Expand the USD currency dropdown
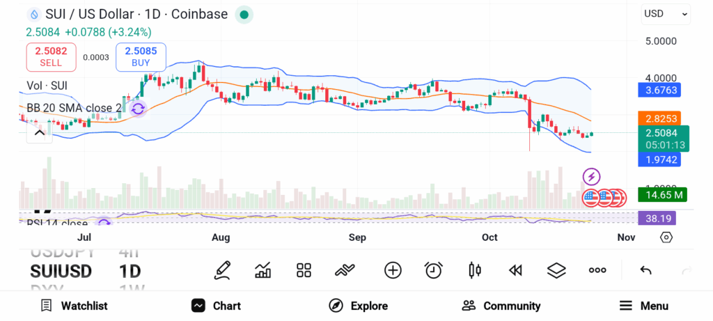Viewport: 713px width, 321px height. click(x=666, y=13)
